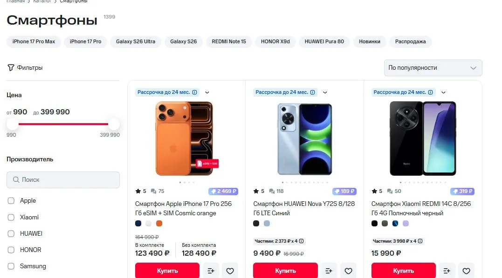Select the Распродажа quick filter chip
This screenshot has height=278, width=502.
click(411, 41)
